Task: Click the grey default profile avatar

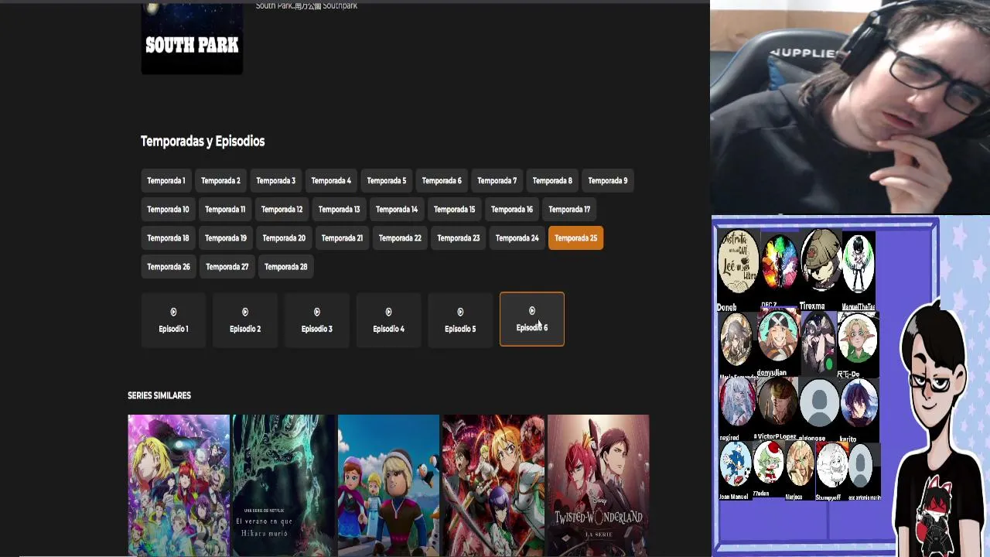Action: (x=819, y=403)
